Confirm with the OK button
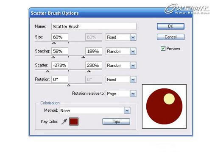 point(170,26)
